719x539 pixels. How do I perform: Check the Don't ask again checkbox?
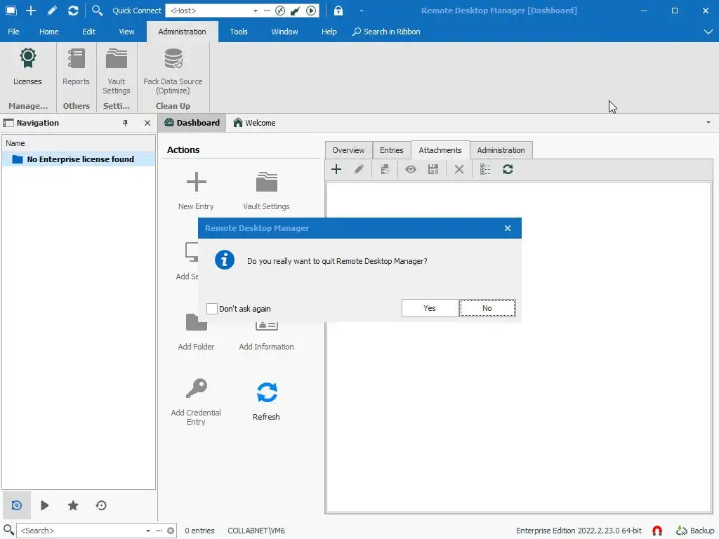[212, 309]
